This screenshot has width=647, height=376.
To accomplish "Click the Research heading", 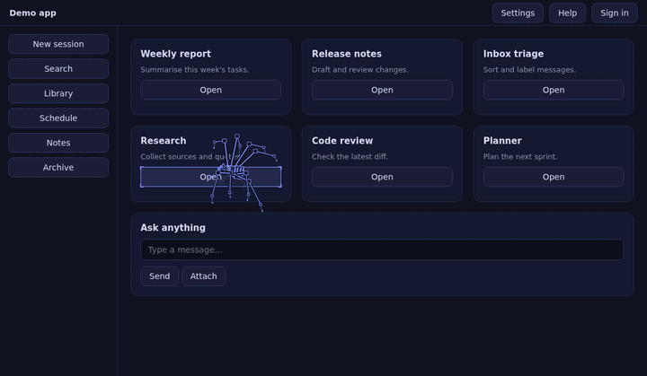I will click(163, 141).
